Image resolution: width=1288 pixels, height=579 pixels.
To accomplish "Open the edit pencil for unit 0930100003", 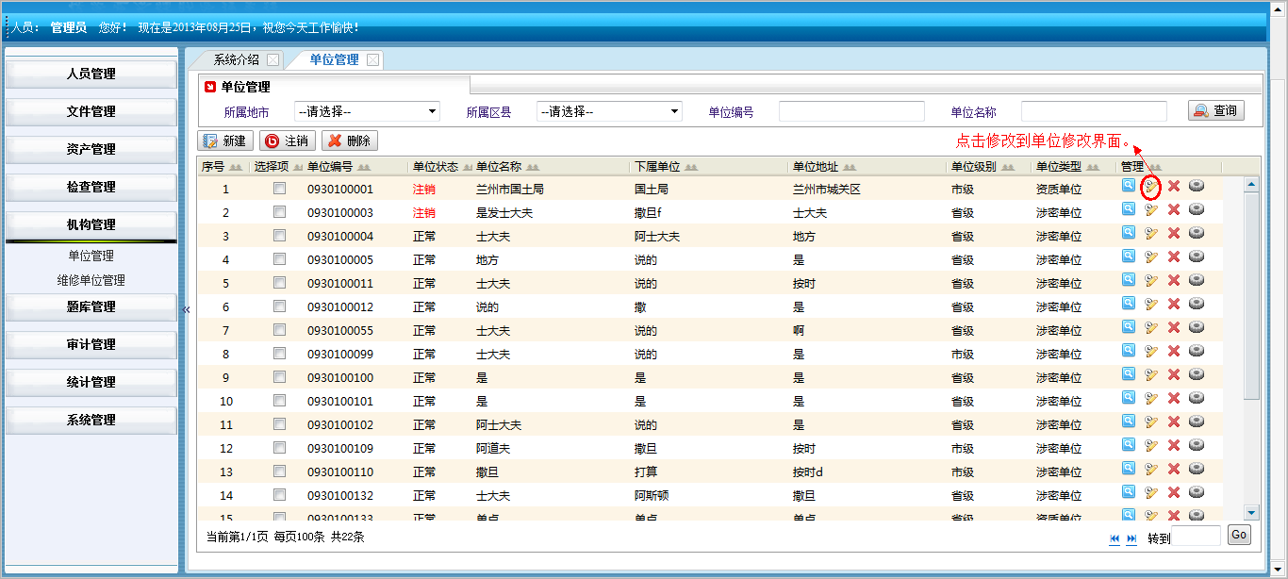I will click(1151, 210).
